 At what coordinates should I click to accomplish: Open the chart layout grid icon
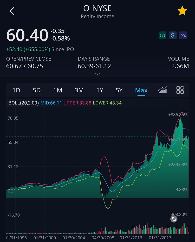coord(180,90)
